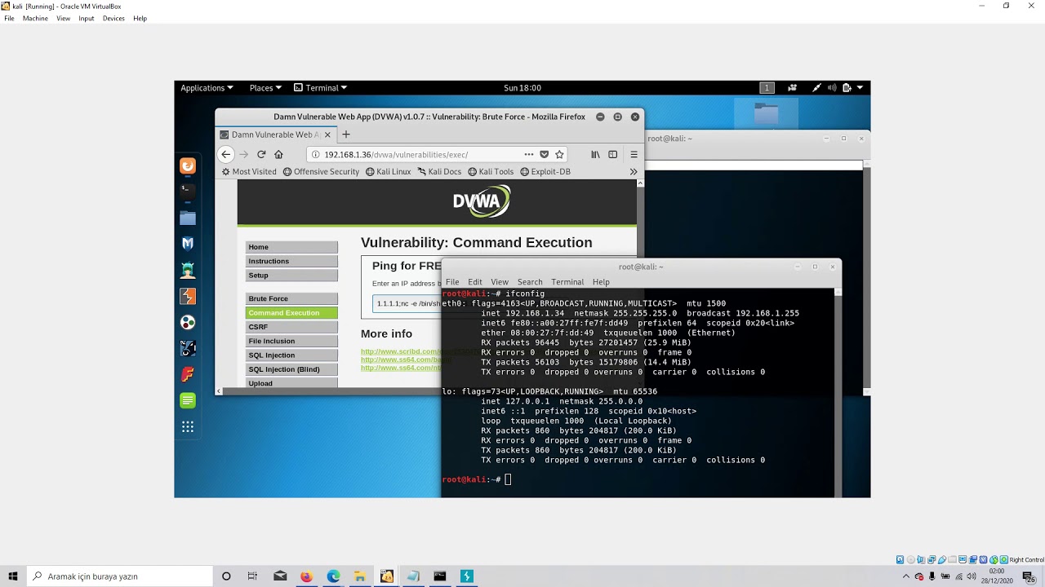Open Armitage green-haired icon in dock

(x=188, y=270)
